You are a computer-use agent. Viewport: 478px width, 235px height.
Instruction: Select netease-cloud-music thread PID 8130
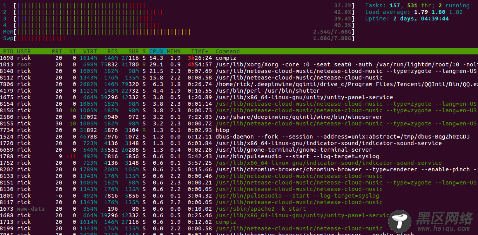[239, 189]
